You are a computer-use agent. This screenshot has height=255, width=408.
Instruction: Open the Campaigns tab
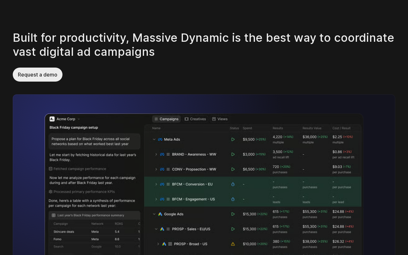[x=166, y=119]
